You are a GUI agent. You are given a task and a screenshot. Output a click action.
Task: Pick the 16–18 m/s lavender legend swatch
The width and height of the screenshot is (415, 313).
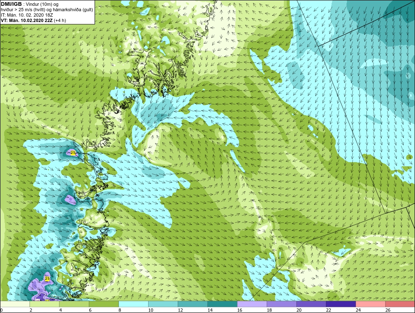[x=252, y=304]
